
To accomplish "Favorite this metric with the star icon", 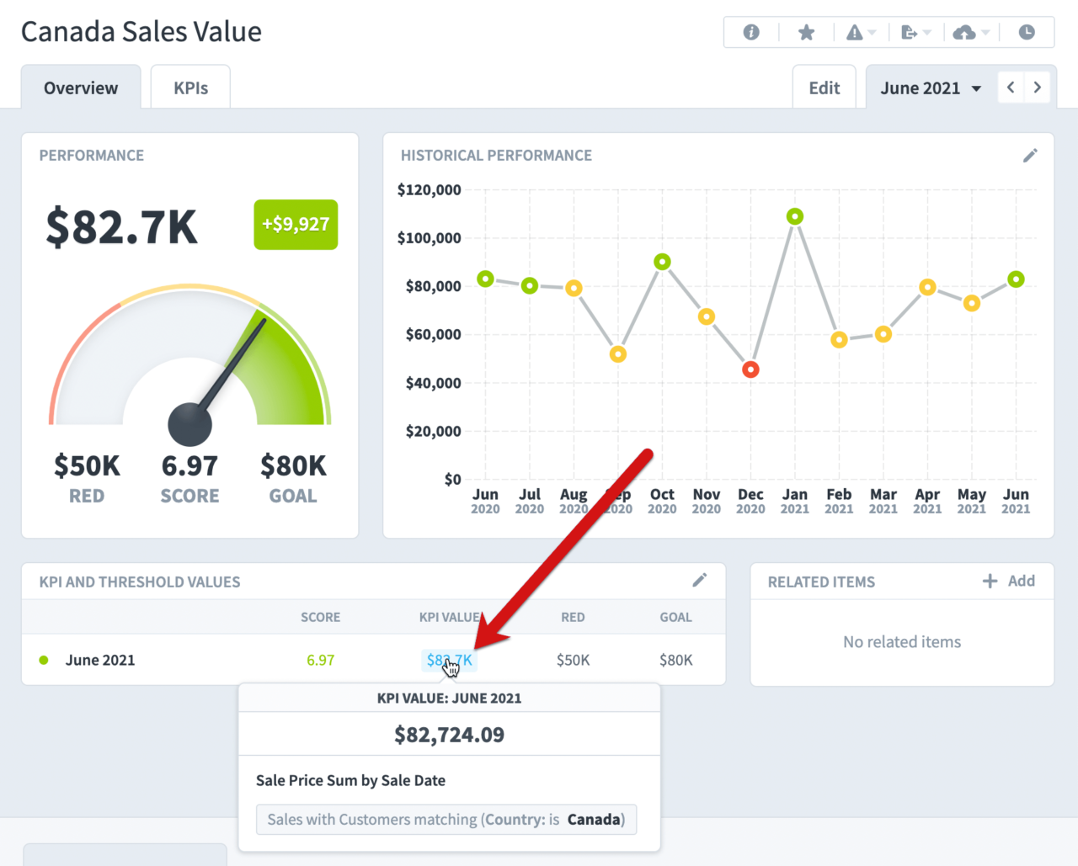I will click(x=806, y=32).
